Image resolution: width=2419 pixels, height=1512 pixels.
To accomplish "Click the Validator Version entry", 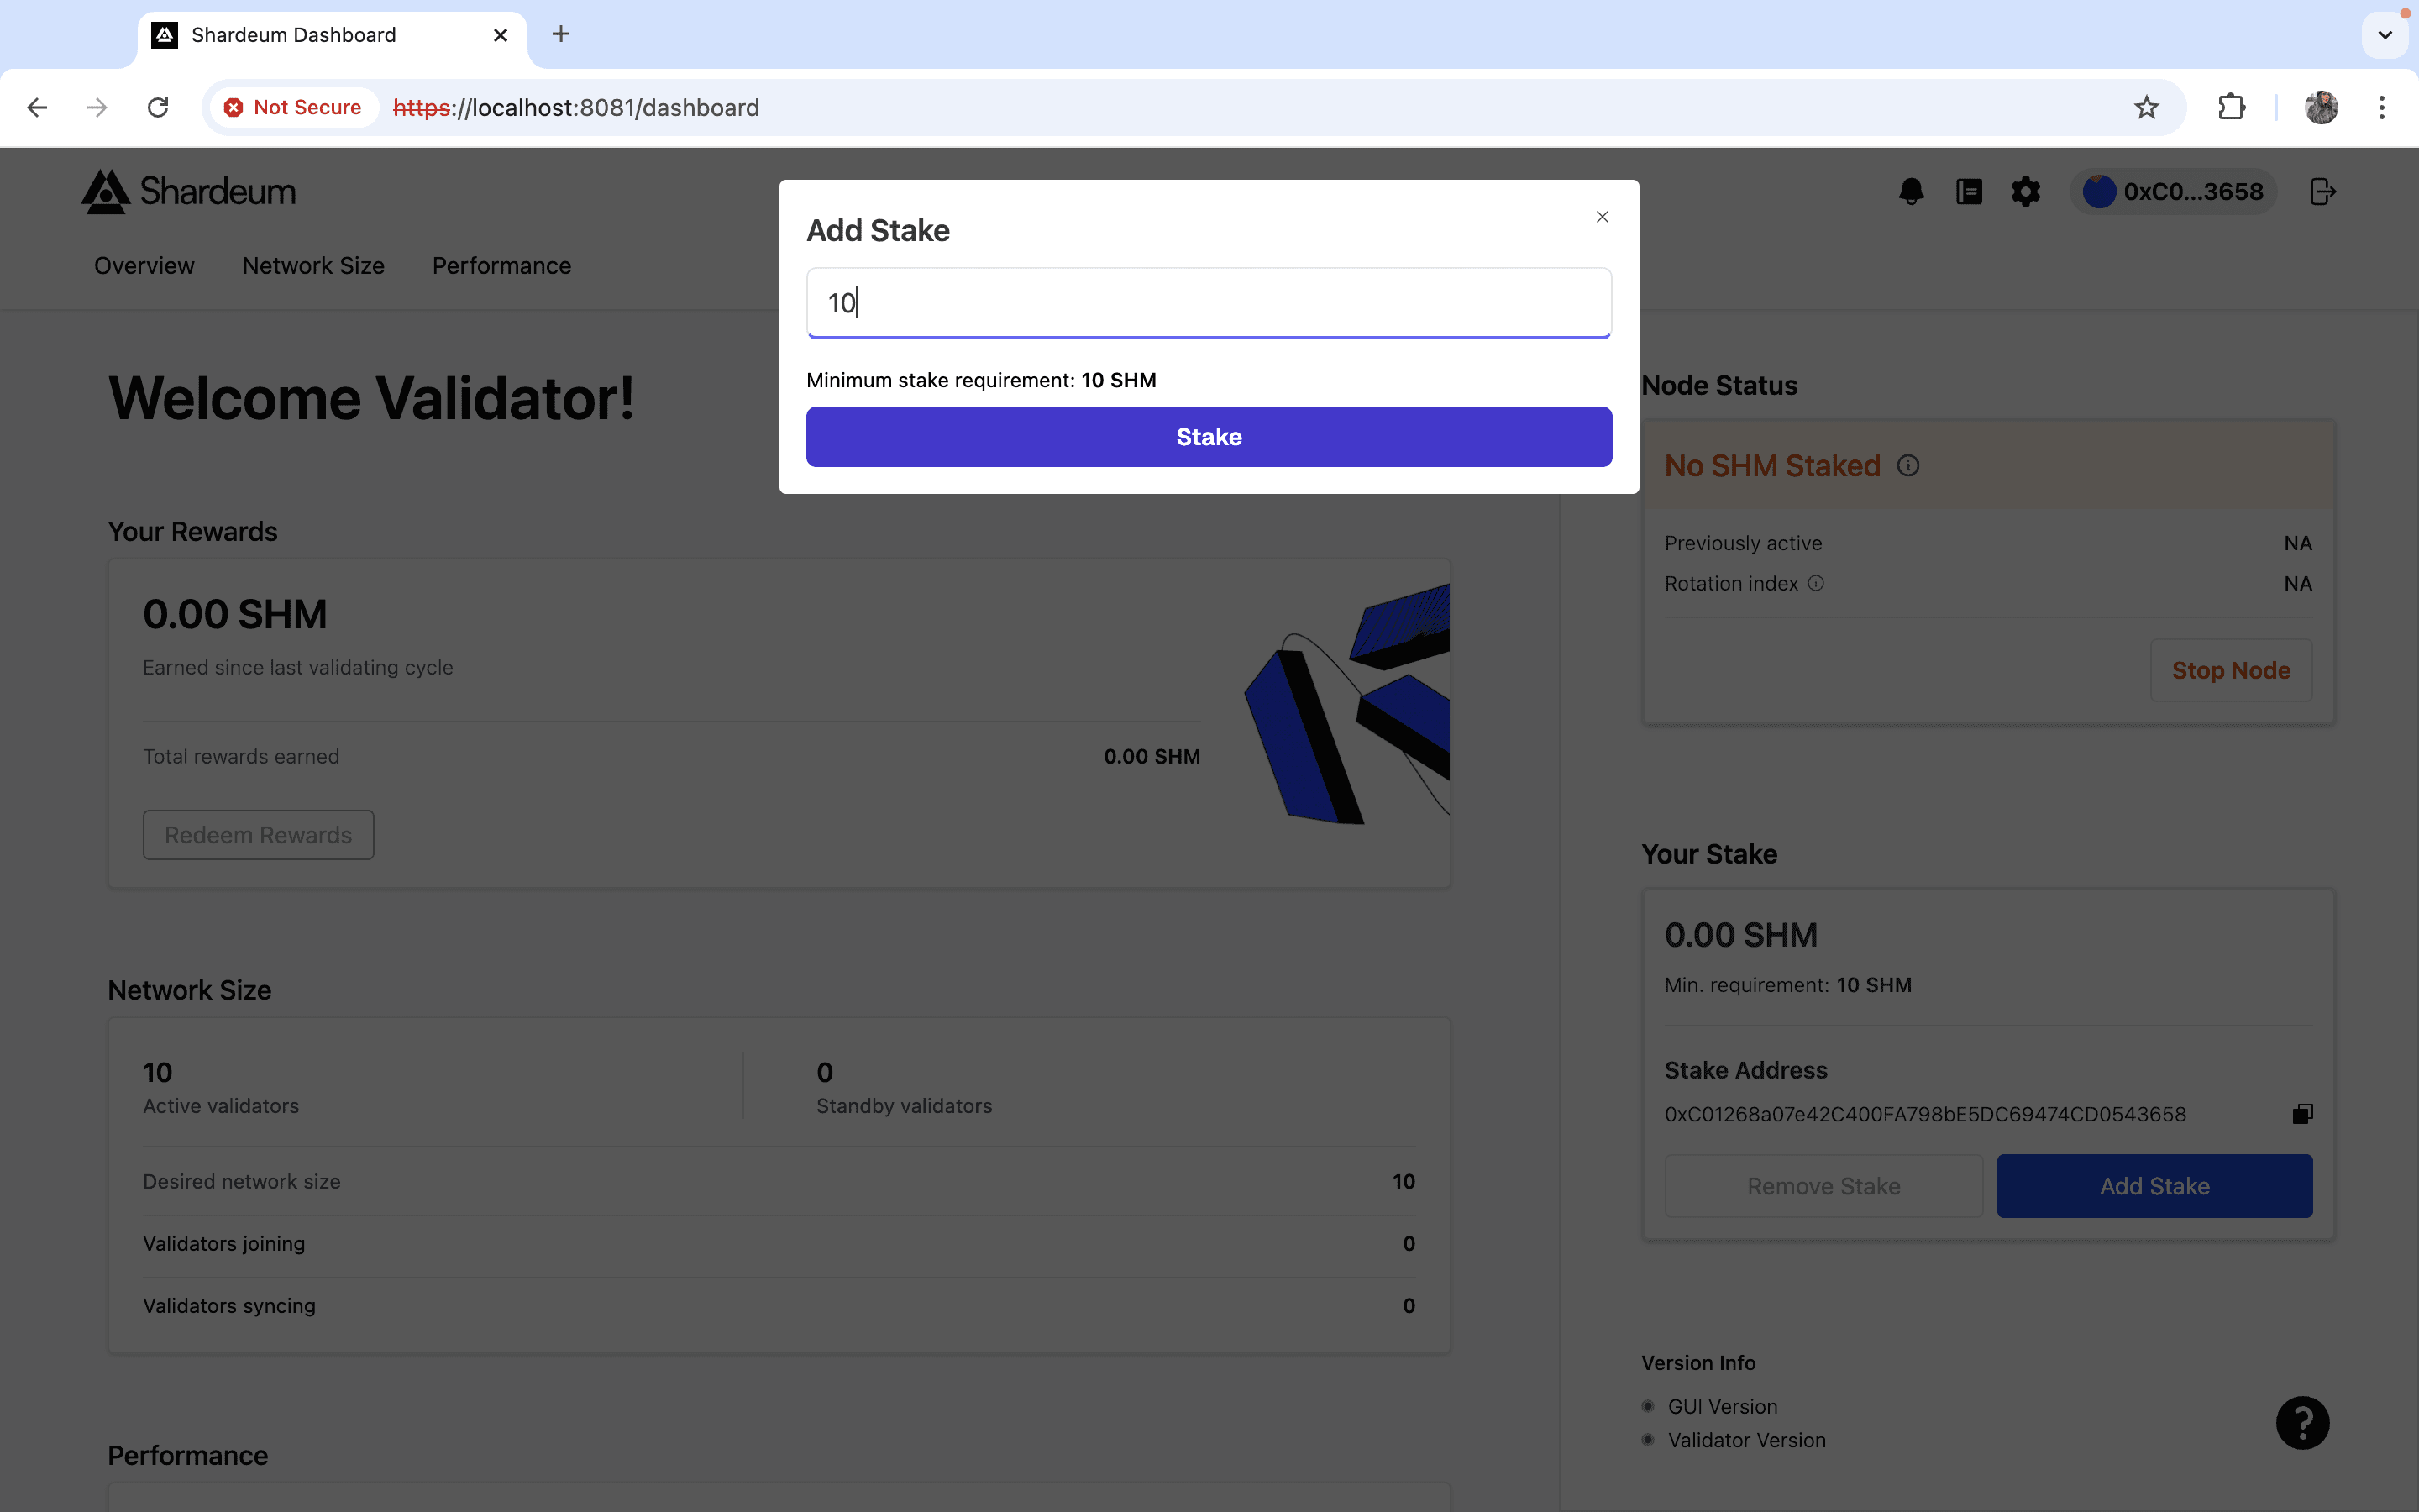I will pos(1746,1441).
